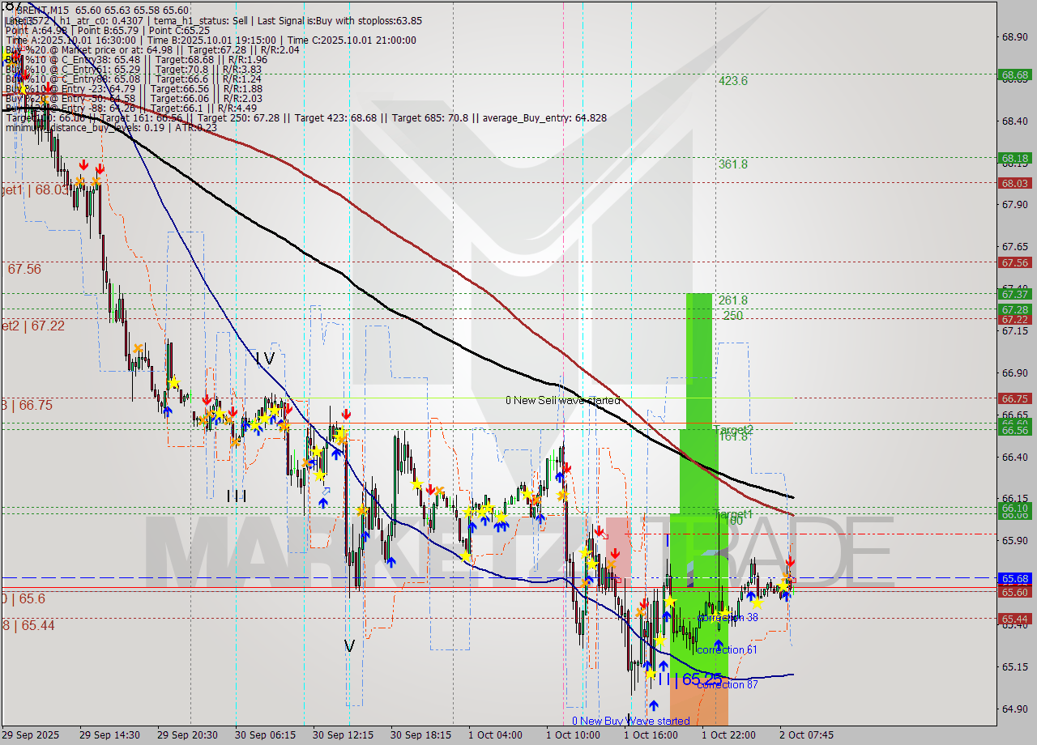Click the 2 Oct 07:45 time axis label
Screen dimensions: 1037x745
806,735
